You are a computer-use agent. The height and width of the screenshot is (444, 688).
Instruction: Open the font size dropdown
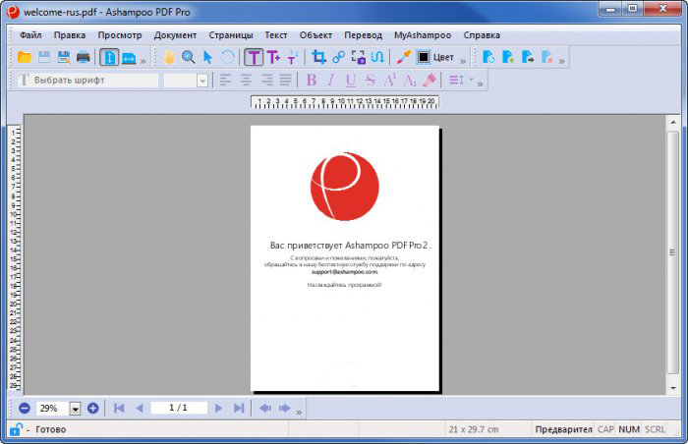[201, 81]
